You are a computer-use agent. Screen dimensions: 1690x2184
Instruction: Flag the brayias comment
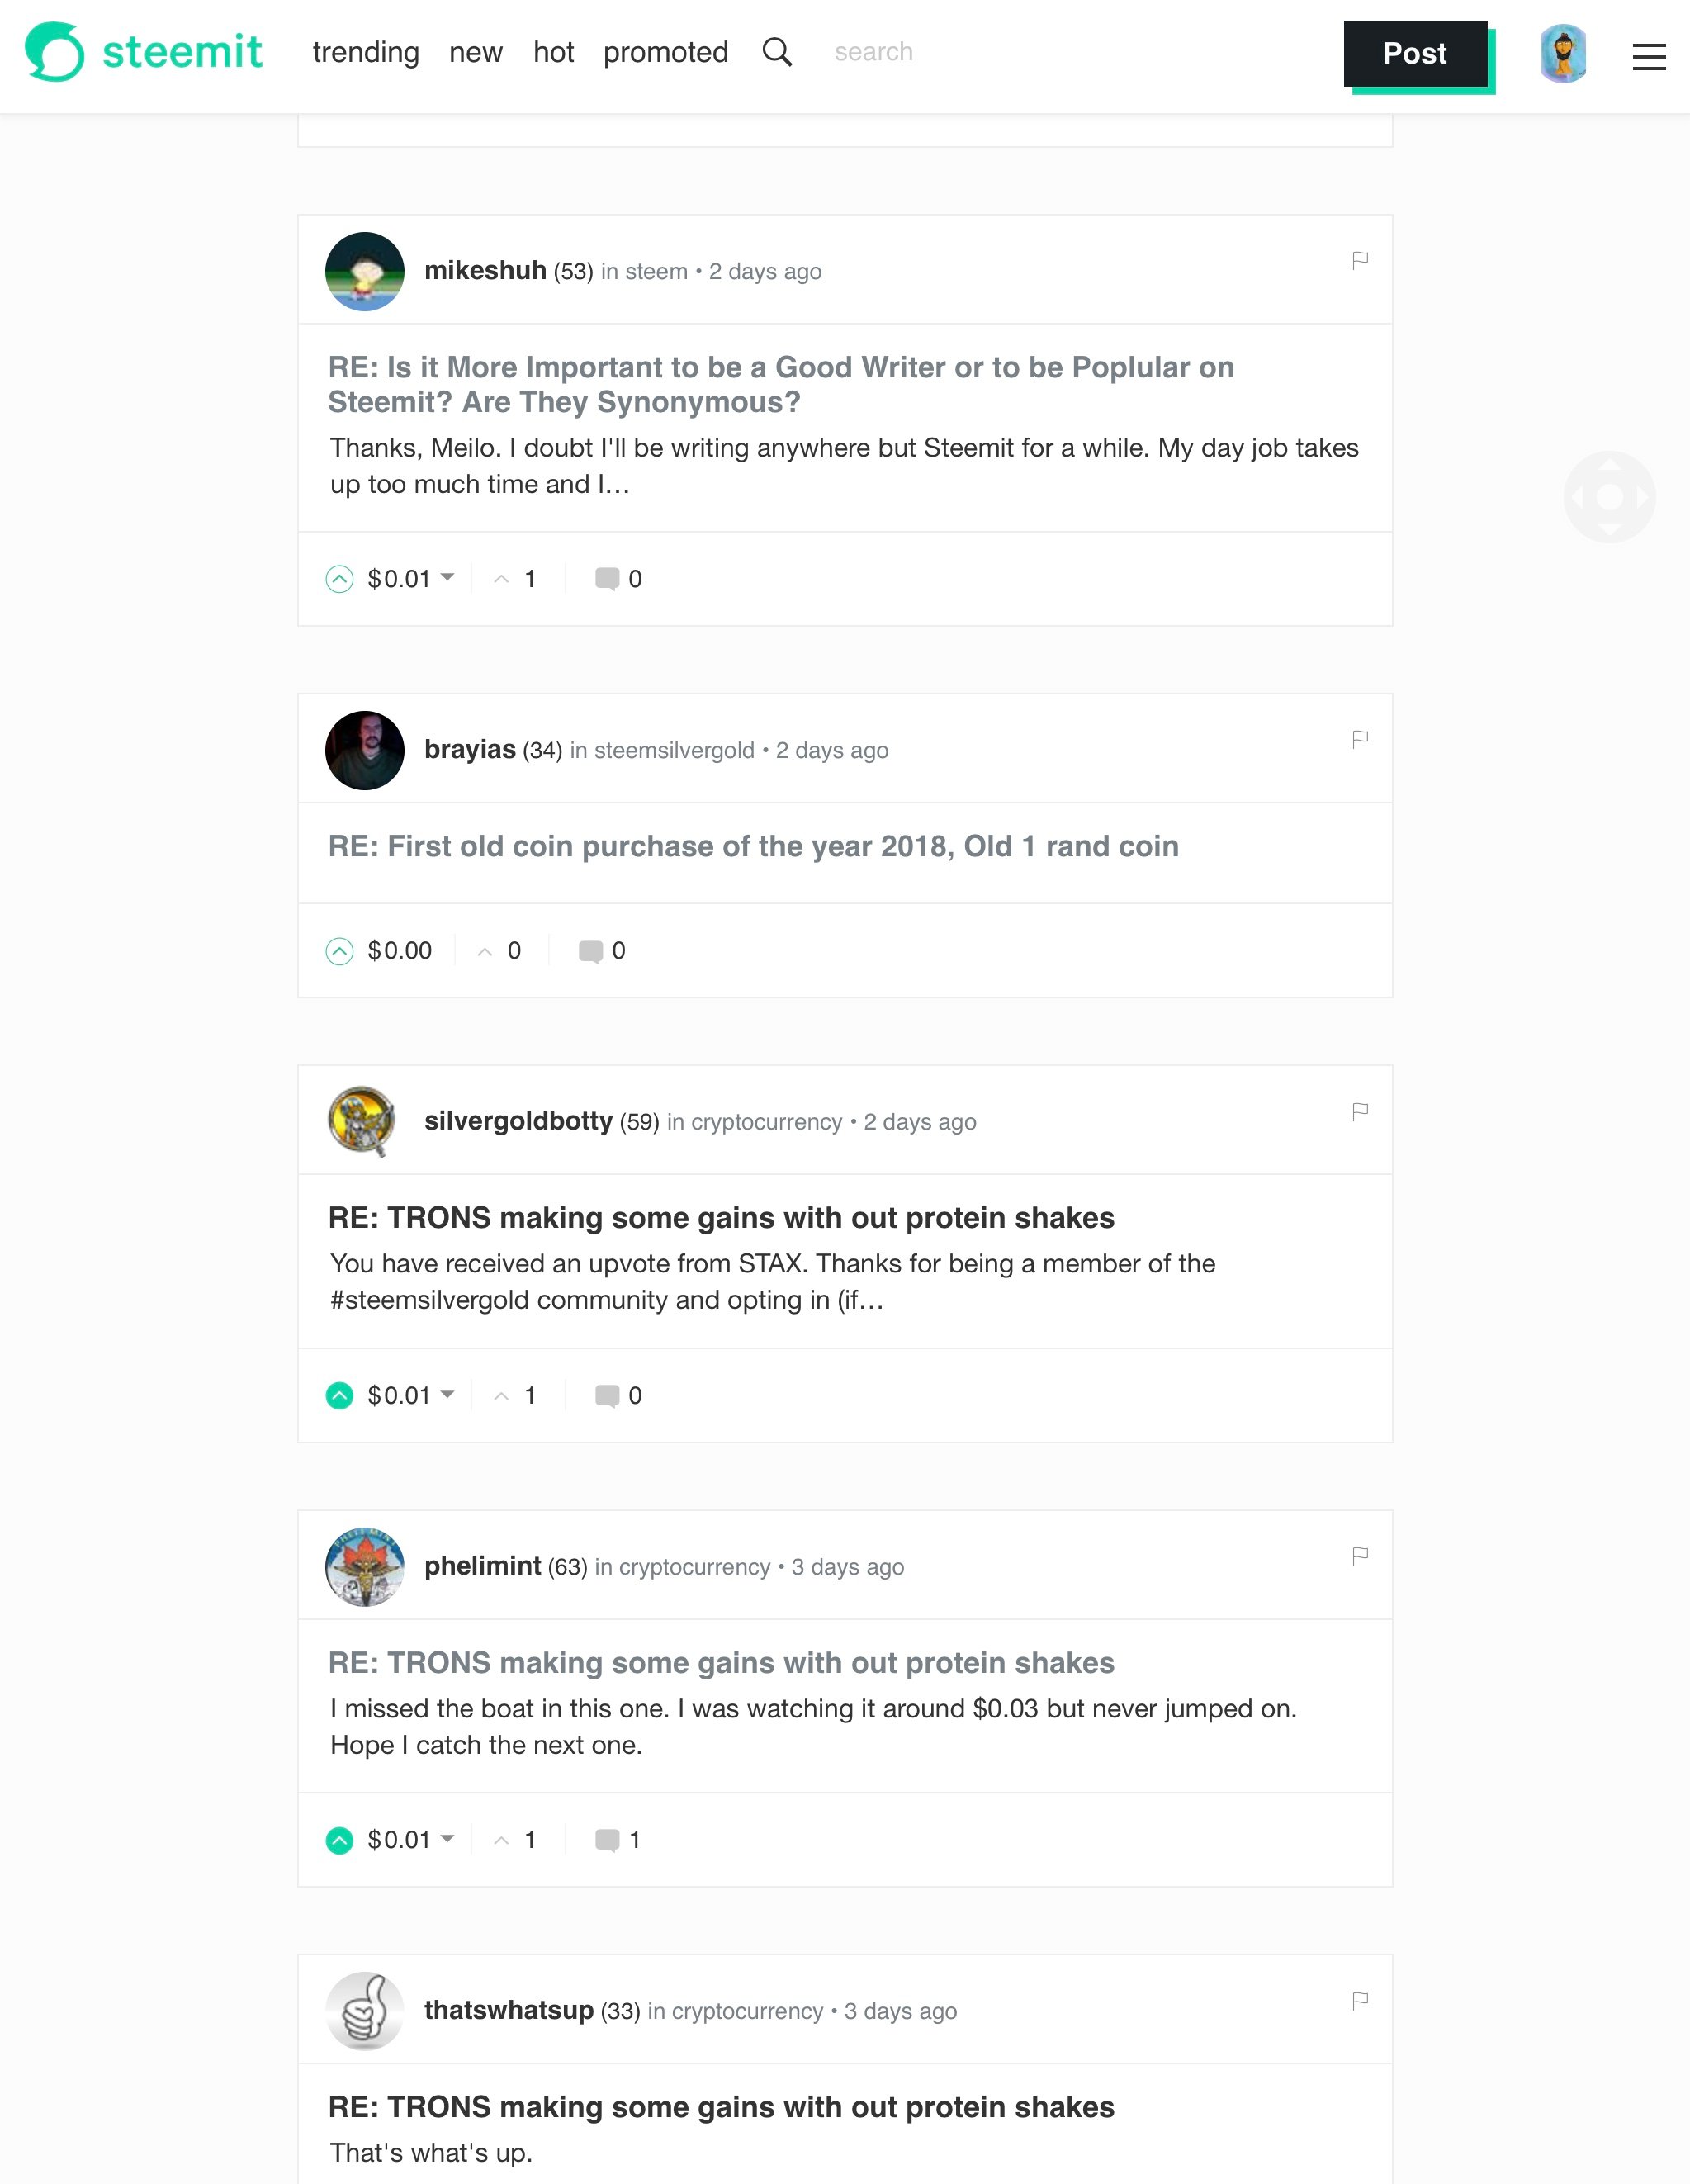[x=1359, y=739]
